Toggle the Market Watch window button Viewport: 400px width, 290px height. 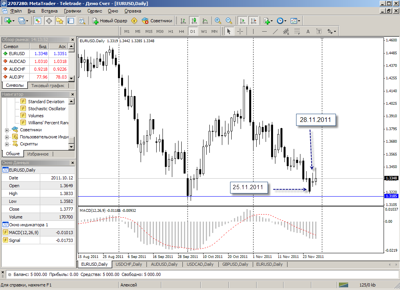tap(38, 21)
